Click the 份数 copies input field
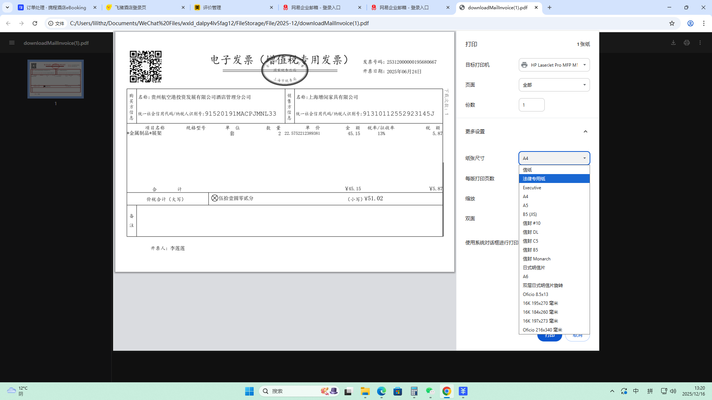Image resolution: width=712 pixels, height=400 pixels. tap(531, 105)
